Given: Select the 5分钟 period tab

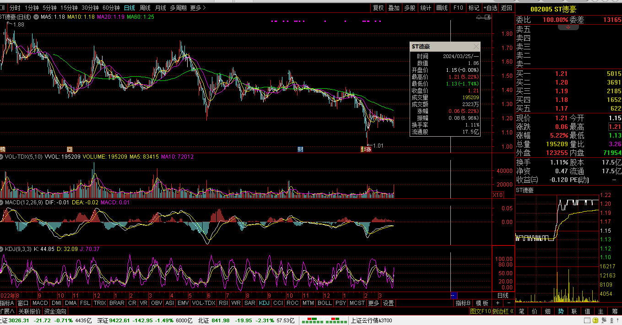Looking at the screenshot, I should [49, 8].
